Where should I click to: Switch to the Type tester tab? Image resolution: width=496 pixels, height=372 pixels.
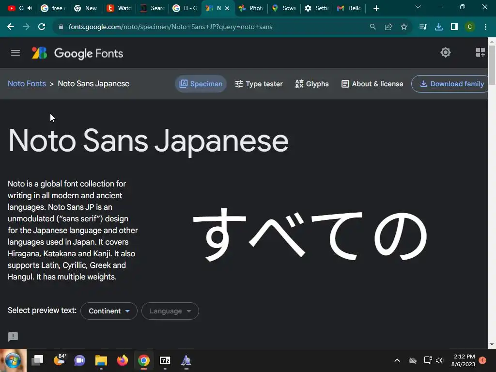(259, 84)
